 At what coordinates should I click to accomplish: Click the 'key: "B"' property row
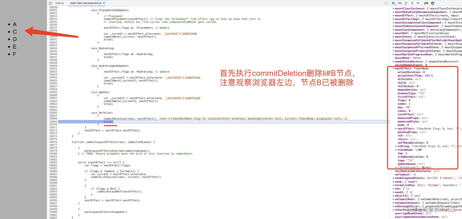(404, 108)
